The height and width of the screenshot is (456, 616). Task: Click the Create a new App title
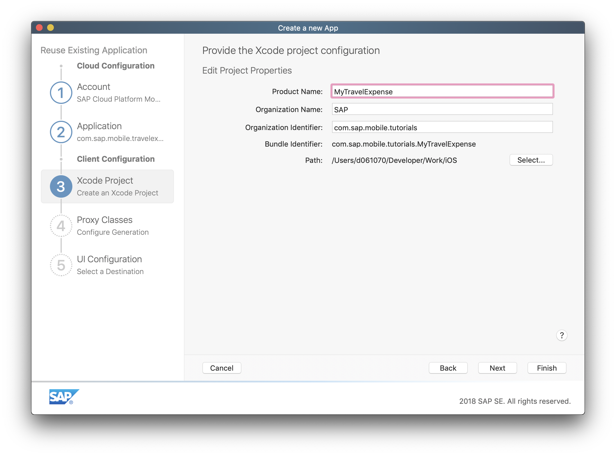coord(308,28)
